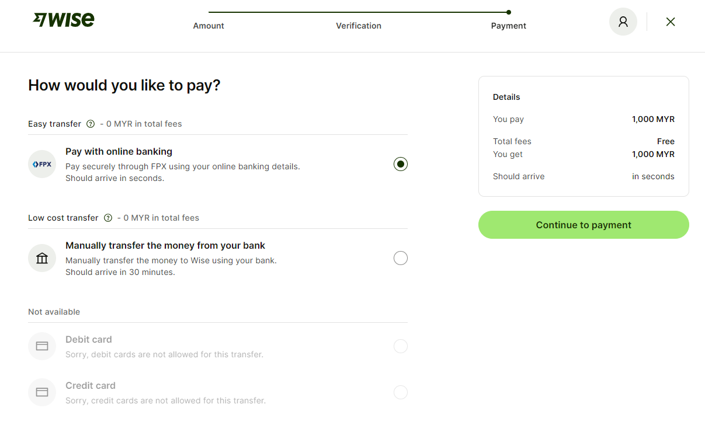
Task: Click the 'Pay with online banking' title
Action: [119, 151]
